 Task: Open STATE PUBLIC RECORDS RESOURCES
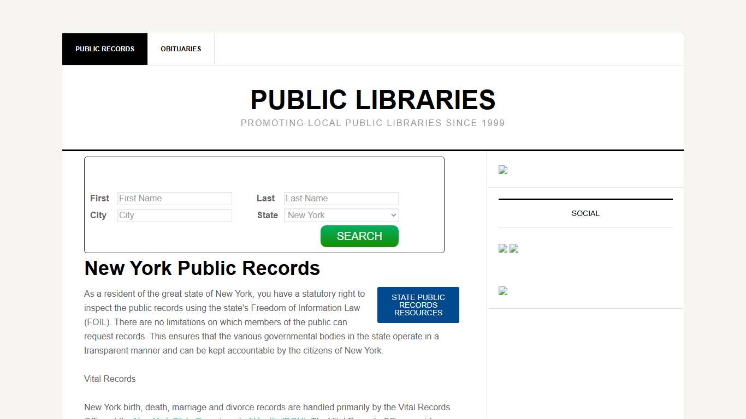[418, 304]
